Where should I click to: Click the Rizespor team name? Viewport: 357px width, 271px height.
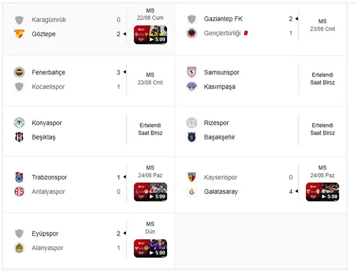click(x=216, y=123)
